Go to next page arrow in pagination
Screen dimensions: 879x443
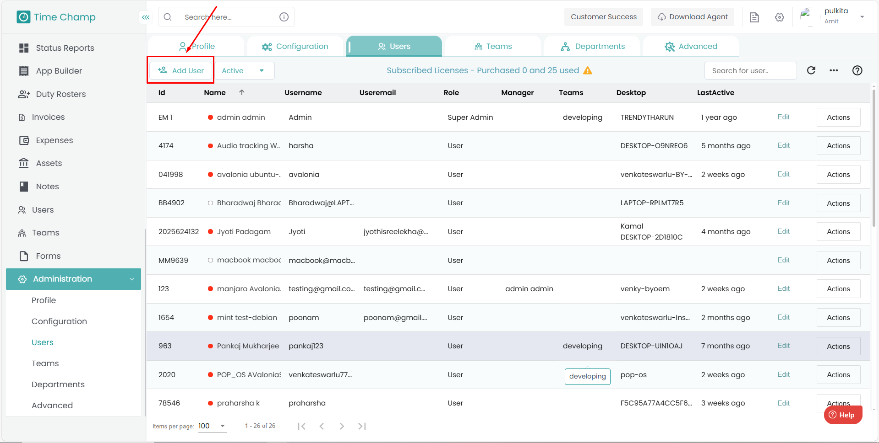click(342, 426)
